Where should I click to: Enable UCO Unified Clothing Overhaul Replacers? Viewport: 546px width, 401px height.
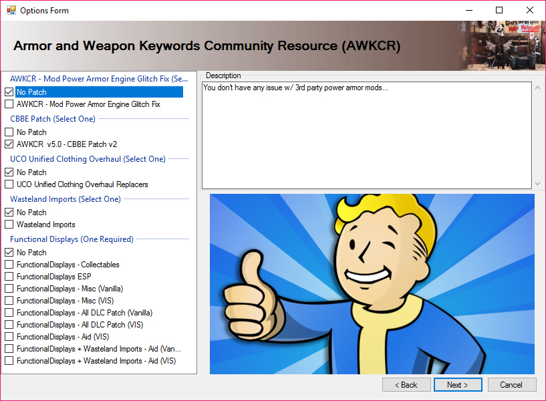coord(9,184)
